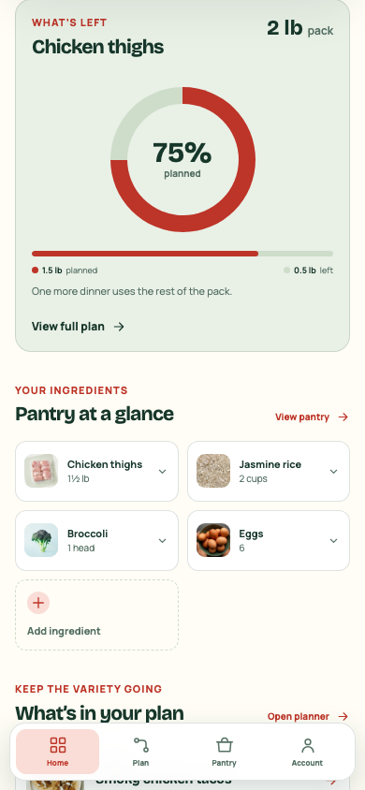
Task: Tap the Account person icon
Action: pyautogui.click(x=307, y=745)
